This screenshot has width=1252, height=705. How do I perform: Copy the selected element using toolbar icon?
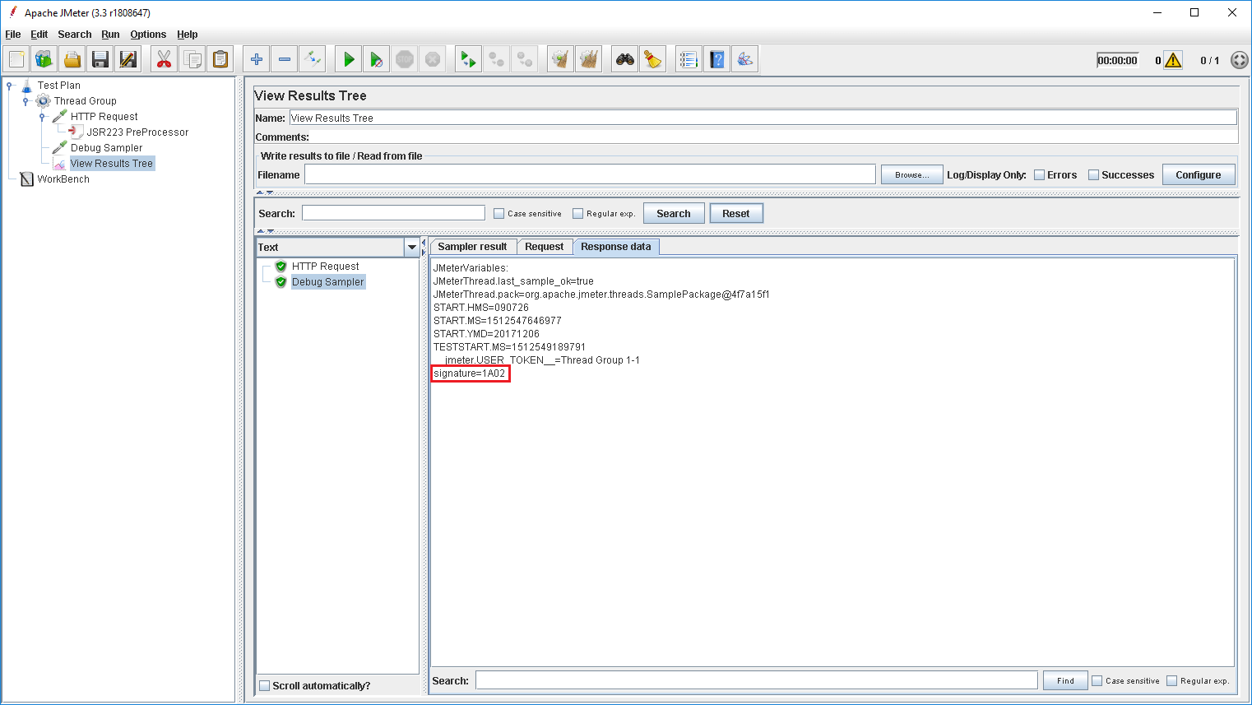pyautogui.click(x=192, y=59)
